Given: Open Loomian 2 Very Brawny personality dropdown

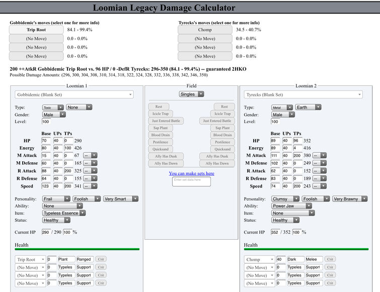Looking at the screenshot, I should [x=350, y=199].
